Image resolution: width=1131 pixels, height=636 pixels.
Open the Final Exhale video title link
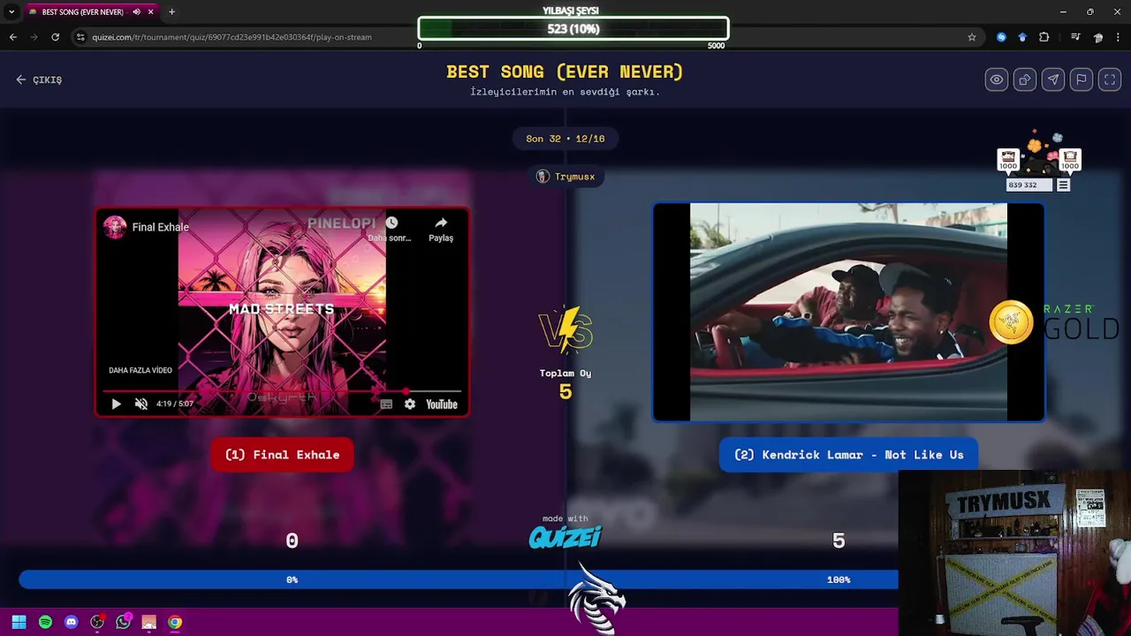[160, 227]
